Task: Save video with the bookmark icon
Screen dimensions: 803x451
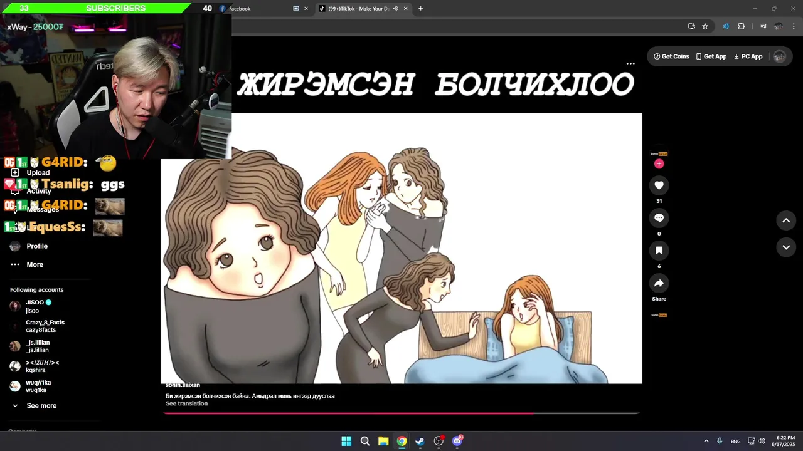Action: (659, 251)
